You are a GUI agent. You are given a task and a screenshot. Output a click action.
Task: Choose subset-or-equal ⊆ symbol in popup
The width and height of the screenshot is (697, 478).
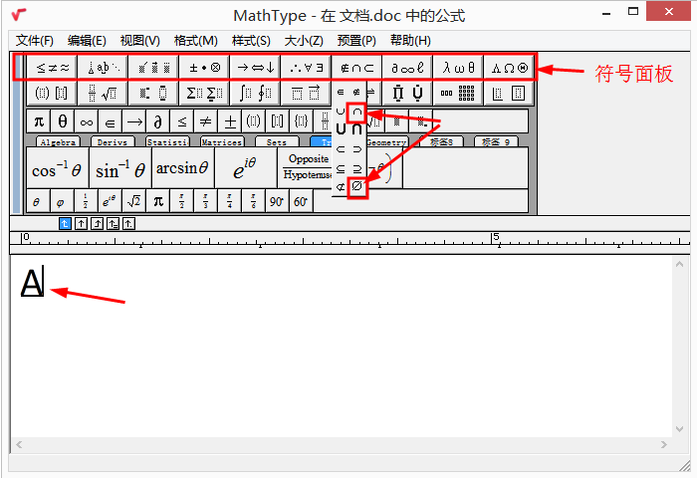click(341, 168)
